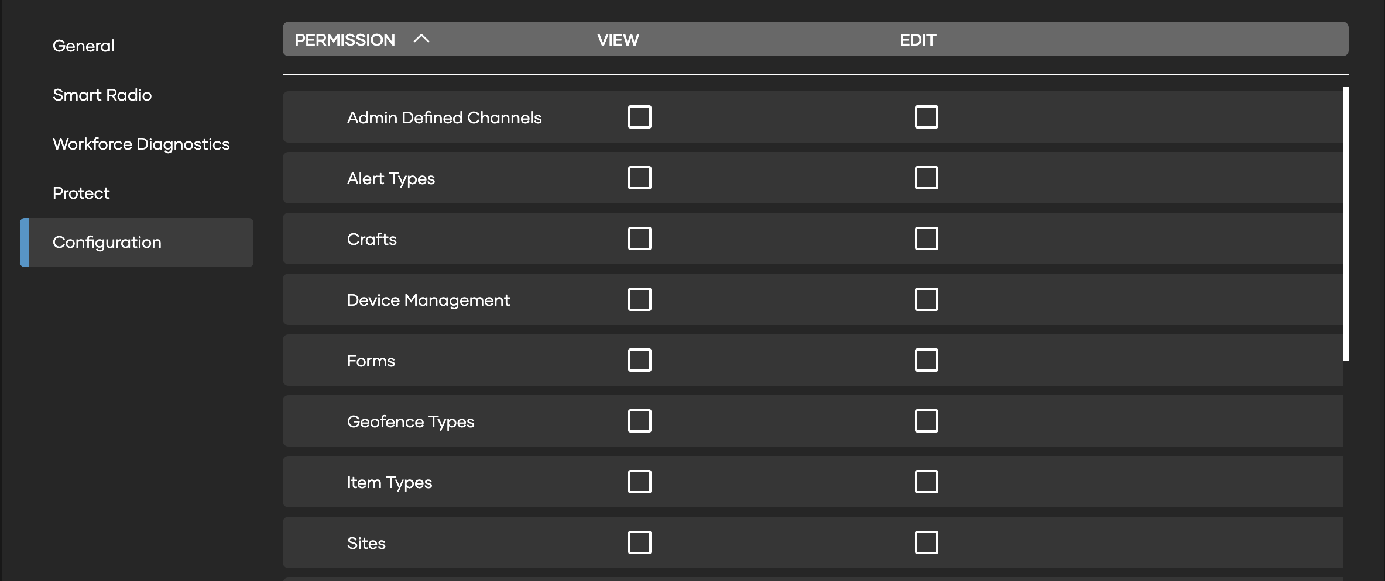
Task: Select the Protect sidebar item
Action: point(81,193)
